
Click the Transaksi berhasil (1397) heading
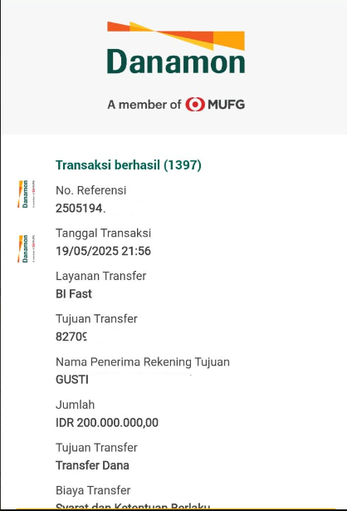[129, 165]
